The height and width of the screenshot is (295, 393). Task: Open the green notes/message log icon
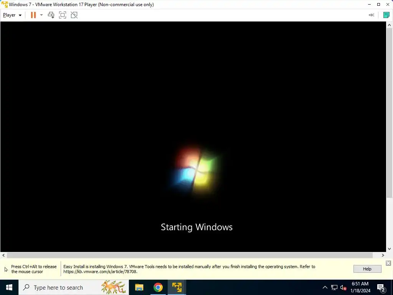(386, 15)
